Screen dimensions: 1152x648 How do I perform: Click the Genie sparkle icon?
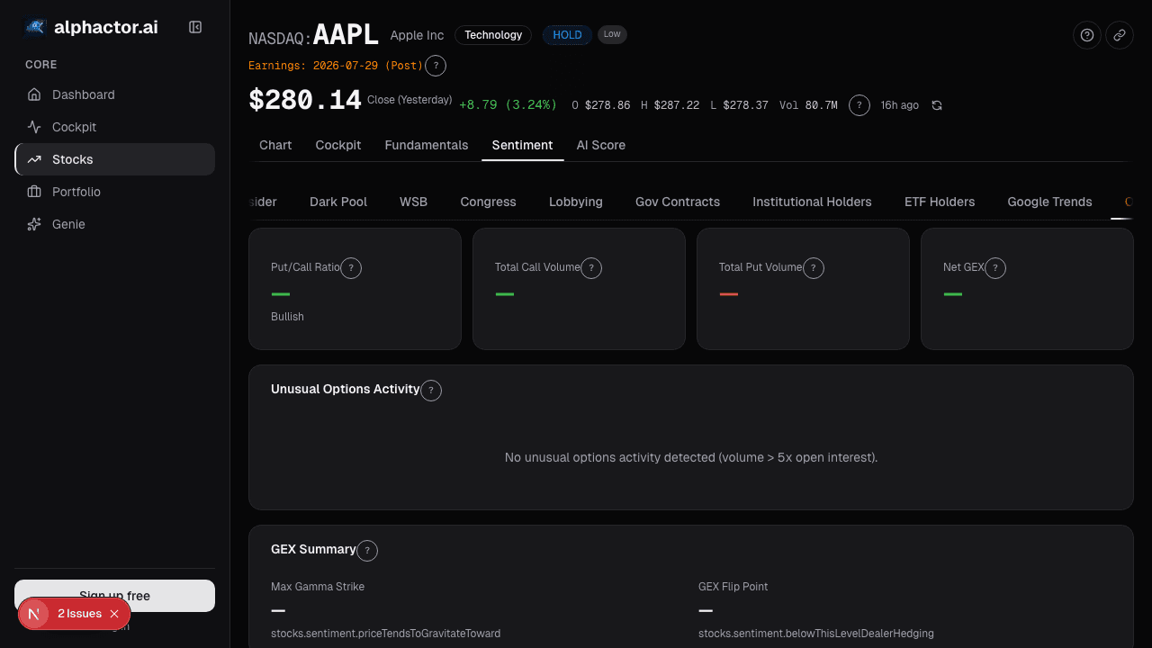click(x=34, y=224)
